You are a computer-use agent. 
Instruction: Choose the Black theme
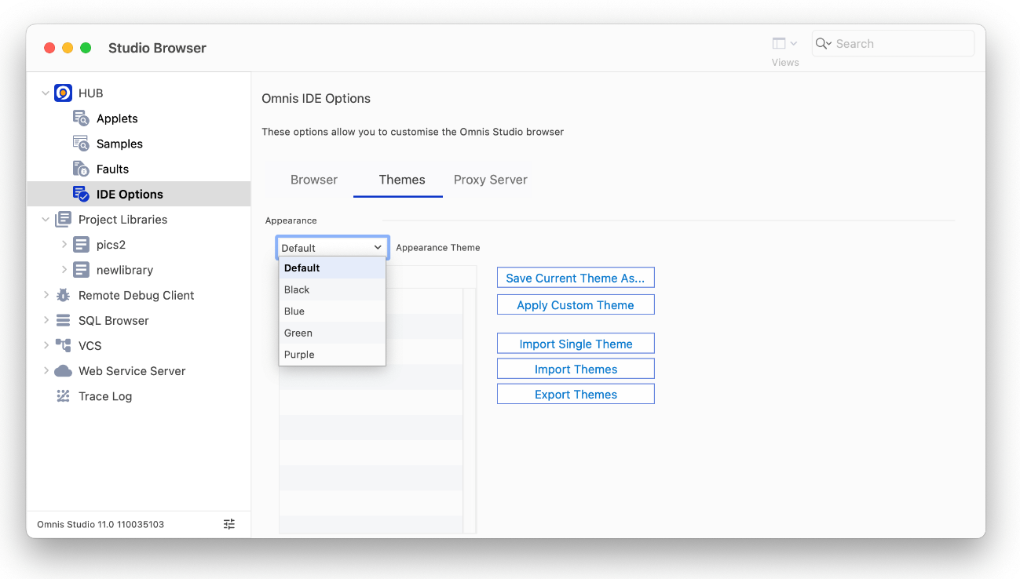[333, 289]
